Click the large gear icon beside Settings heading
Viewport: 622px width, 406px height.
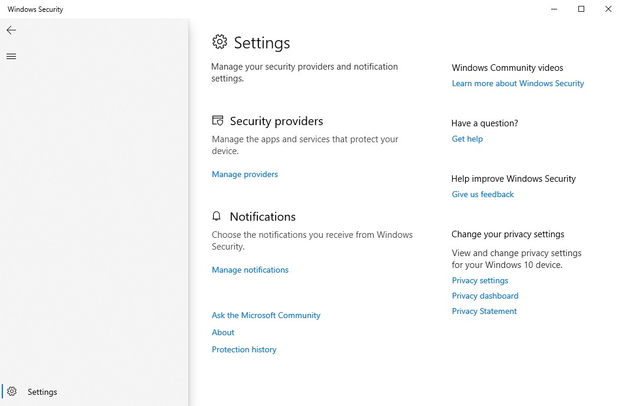pyautogui.click(x=220, y=42)
